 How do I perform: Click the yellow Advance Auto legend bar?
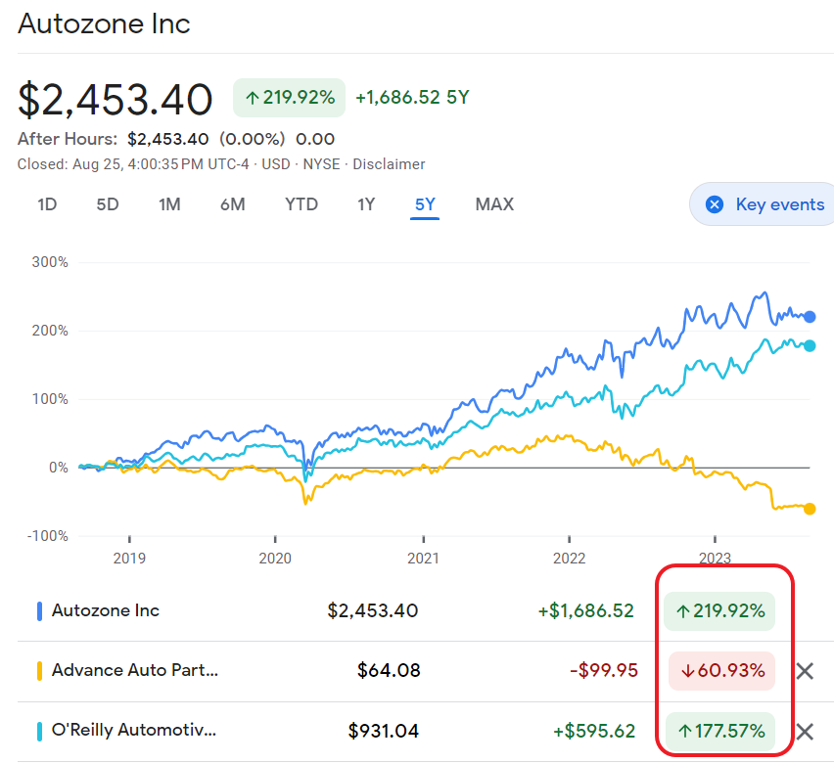[39, 671]
